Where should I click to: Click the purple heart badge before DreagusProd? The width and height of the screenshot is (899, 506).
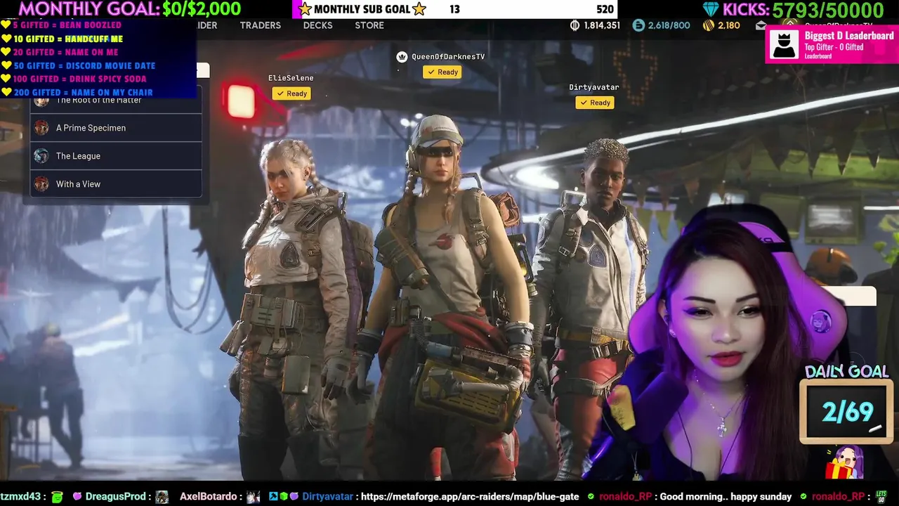tap(77, 496)
